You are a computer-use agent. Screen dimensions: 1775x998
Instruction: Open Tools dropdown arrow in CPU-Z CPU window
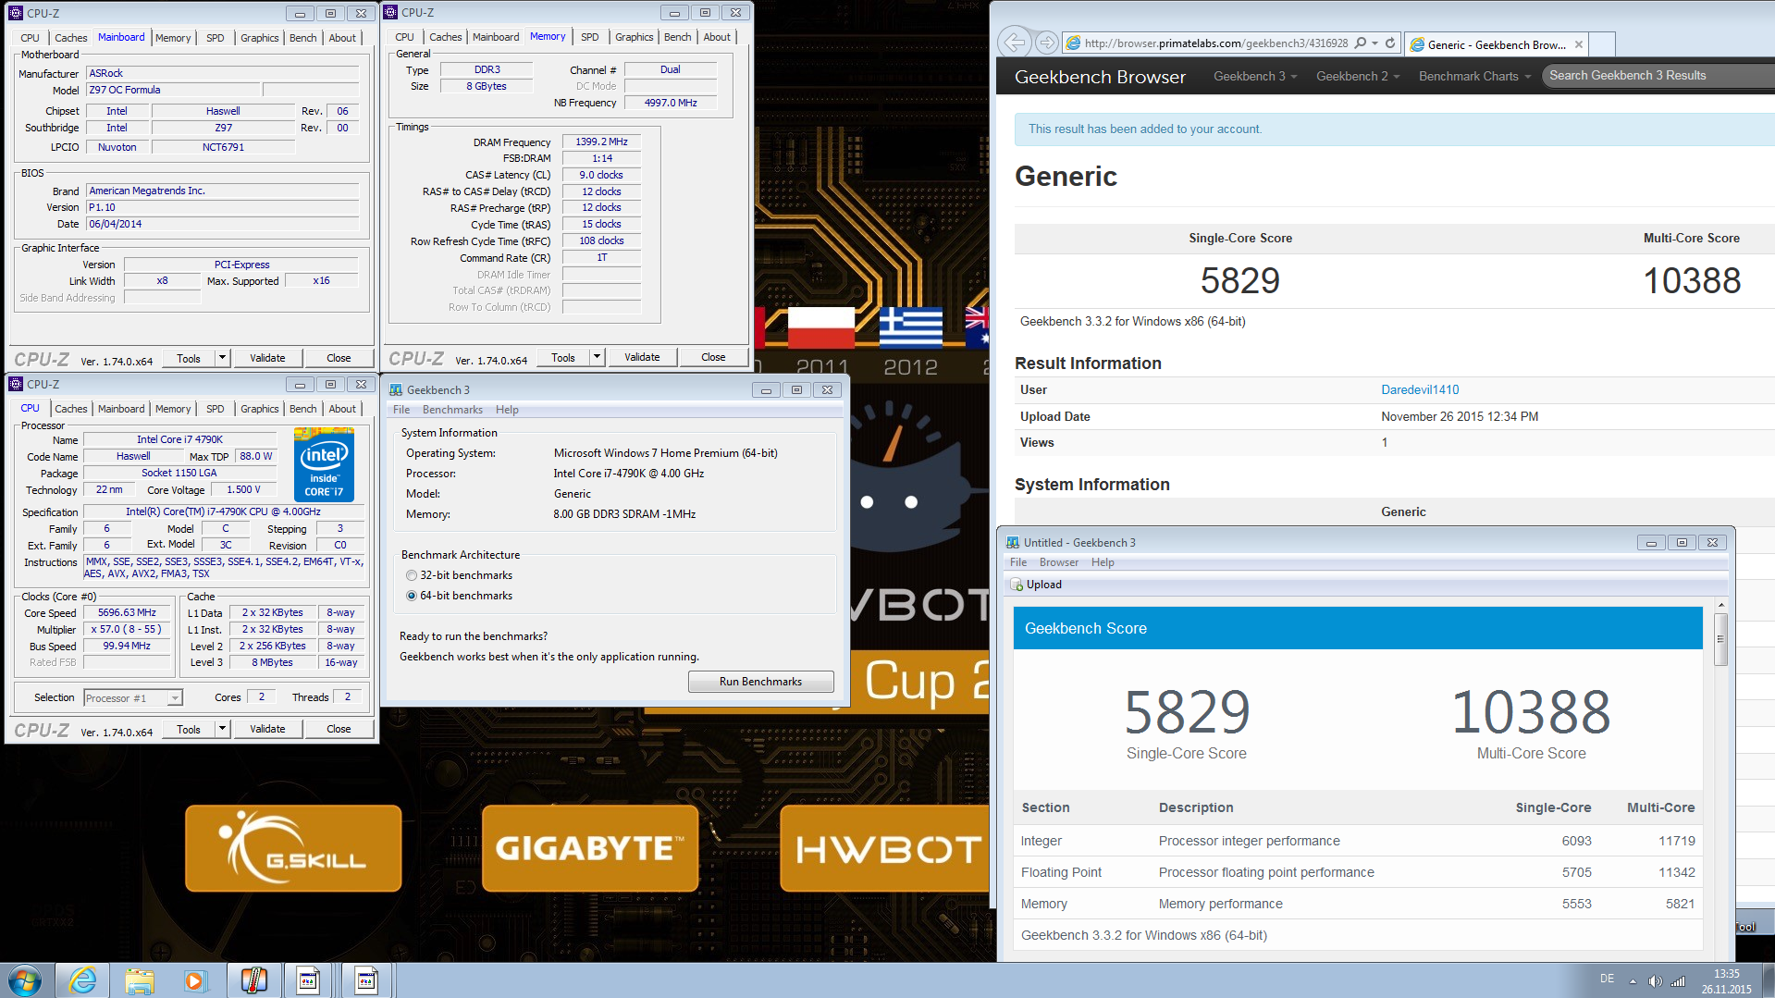point(222,729)
